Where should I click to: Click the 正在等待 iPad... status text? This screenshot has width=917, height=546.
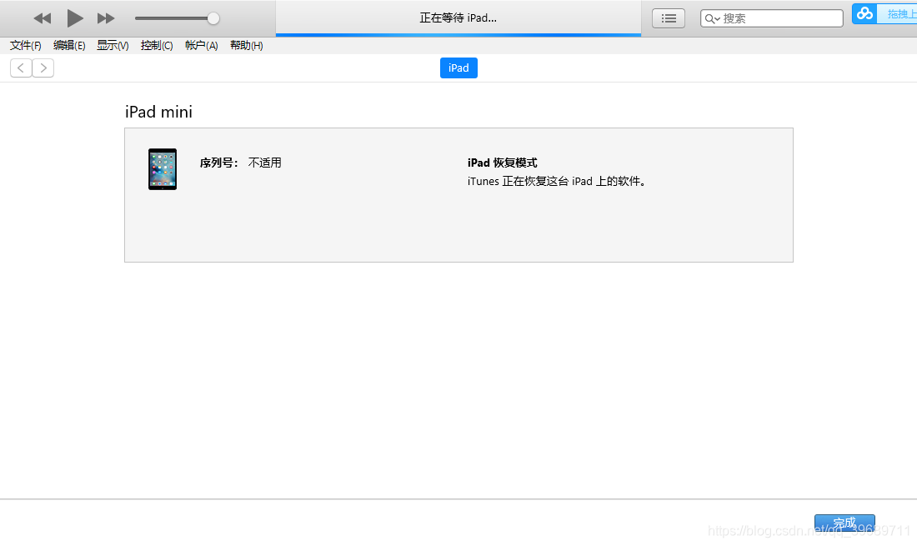coord(458,18)
